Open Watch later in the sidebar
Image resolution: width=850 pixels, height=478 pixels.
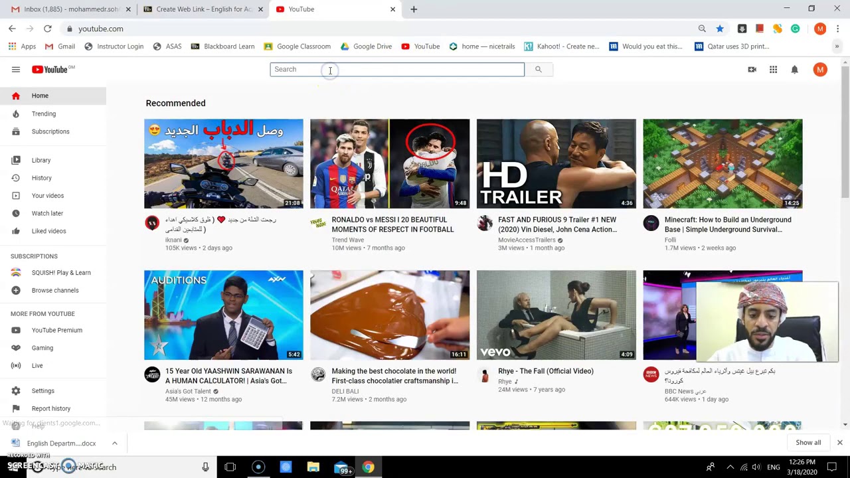(53, 213)
